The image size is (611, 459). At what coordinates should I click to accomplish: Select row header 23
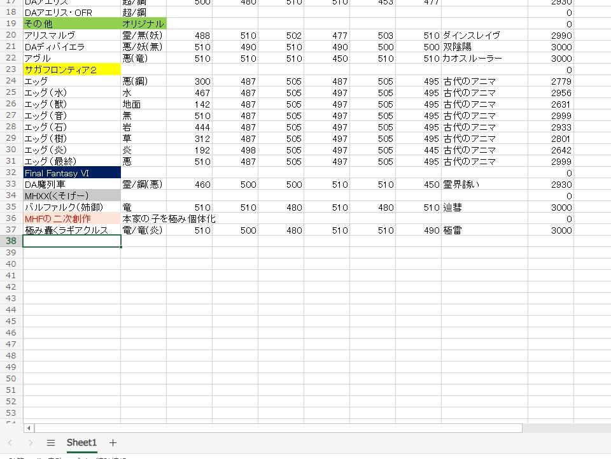11,69
